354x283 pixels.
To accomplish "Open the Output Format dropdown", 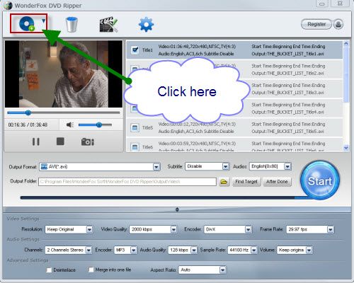I will click(x=156, y=167).
